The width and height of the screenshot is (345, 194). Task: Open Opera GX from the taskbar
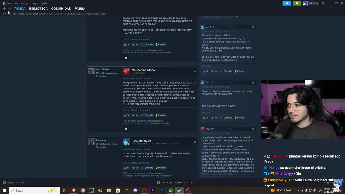point(144,190)
